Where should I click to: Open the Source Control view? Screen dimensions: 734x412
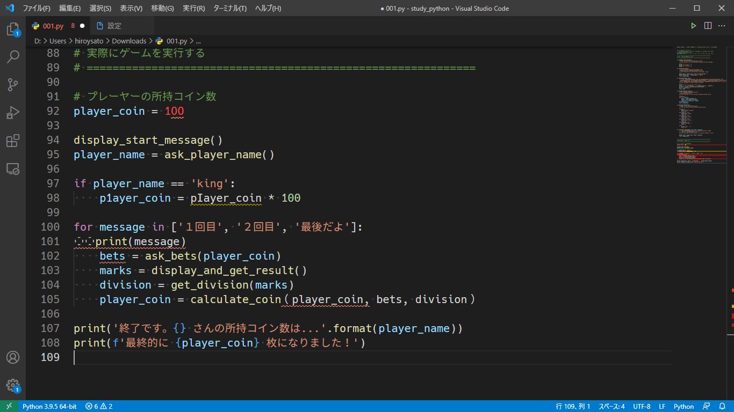13,84
